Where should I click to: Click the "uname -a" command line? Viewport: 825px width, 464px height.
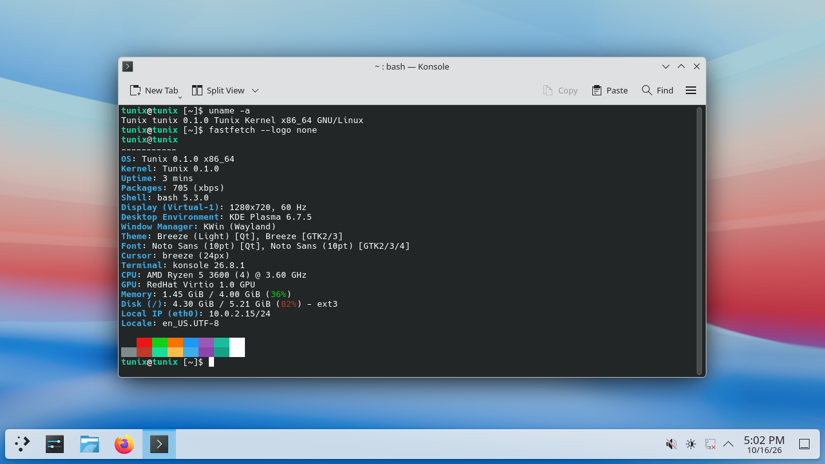[229, 111]
